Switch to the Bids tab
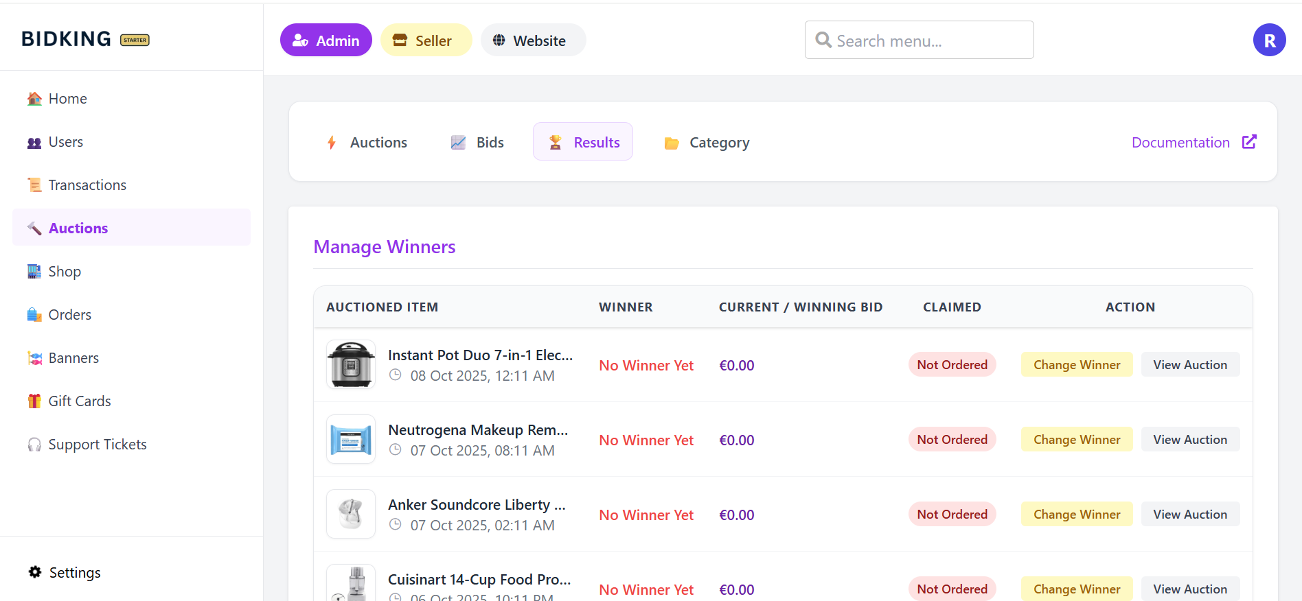Viewport: 1302px width, 601px height. point(477,142)
